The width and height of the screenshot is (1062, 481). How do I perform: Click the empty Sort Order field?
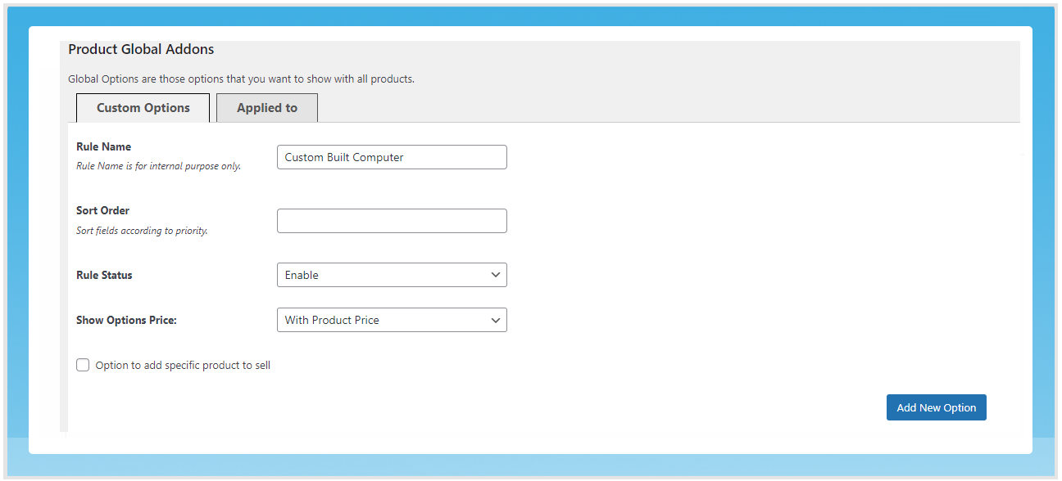pos(392,221)
